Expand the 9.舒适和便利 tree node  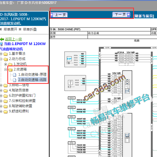coord(1,111)
